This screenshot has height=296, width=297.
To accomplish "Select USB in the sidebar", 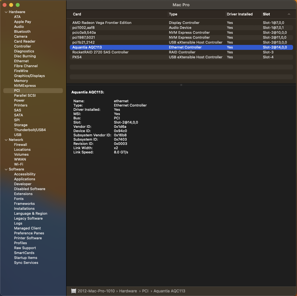I will click(x=18, y=135).
